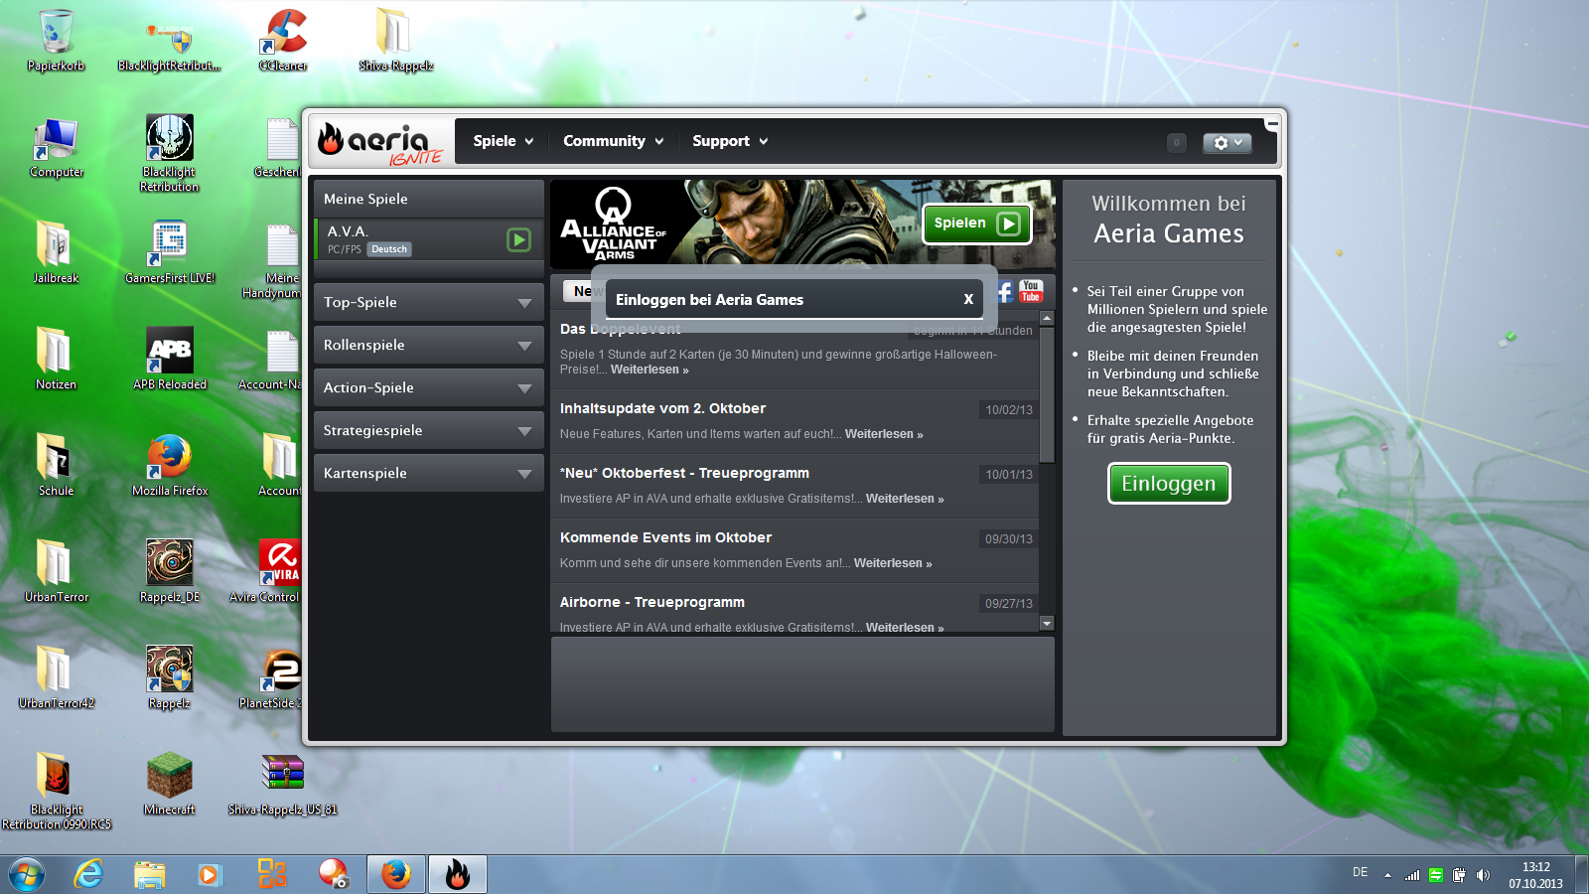Select the Minecraft desktop icon
Screen dimensions: 1589x894
pyautogui.click(x=170, y=784)
